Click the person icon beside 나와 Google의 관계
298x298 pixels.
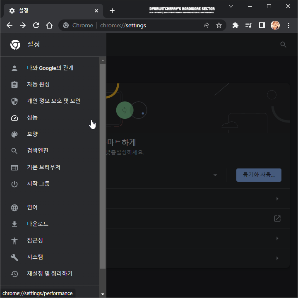pos(14,68)
